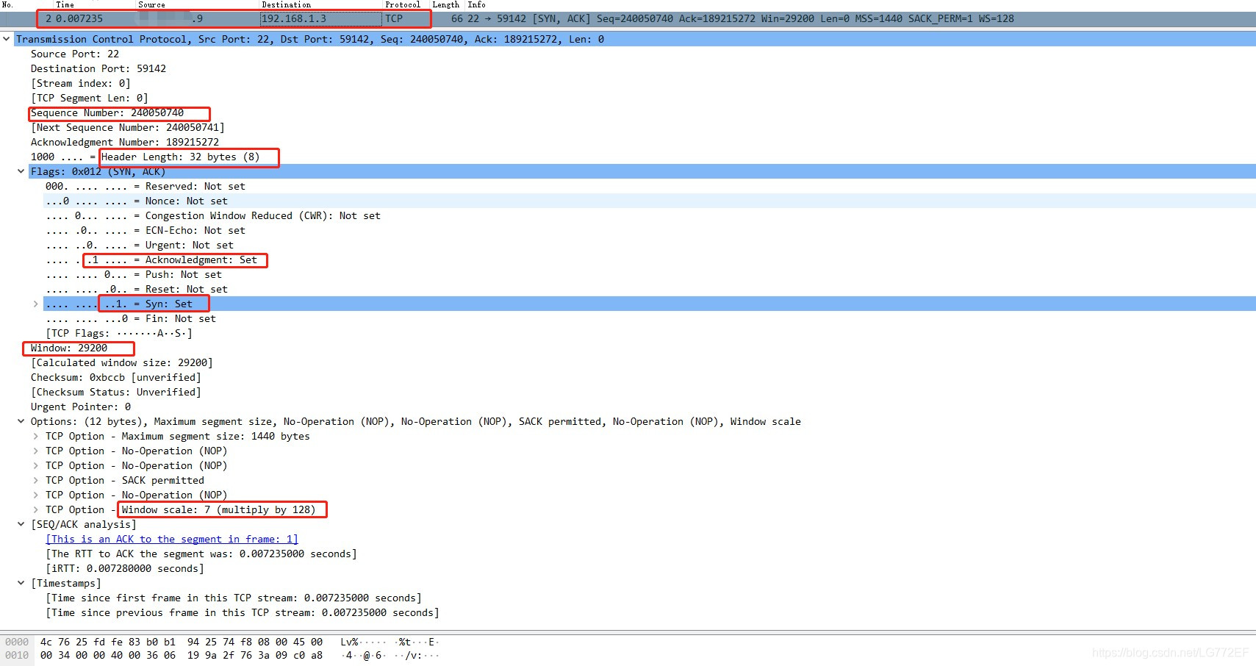The height and width of the screenshot is (666, 1256).
Task: Click hex dump row 0010 bytes
Action: (181, 655)
